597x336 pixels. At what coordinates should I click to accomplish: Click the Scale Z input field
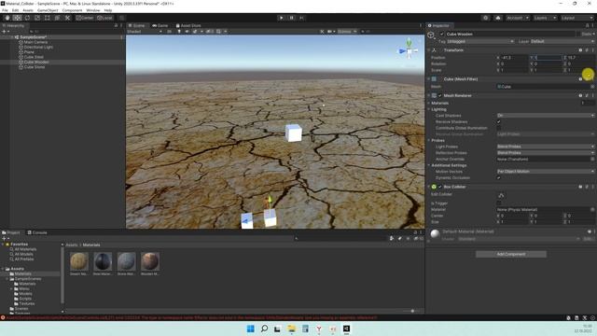click(580, 70)
